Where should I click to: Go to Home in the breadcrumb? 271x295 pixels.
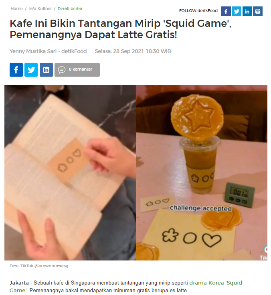16,9
